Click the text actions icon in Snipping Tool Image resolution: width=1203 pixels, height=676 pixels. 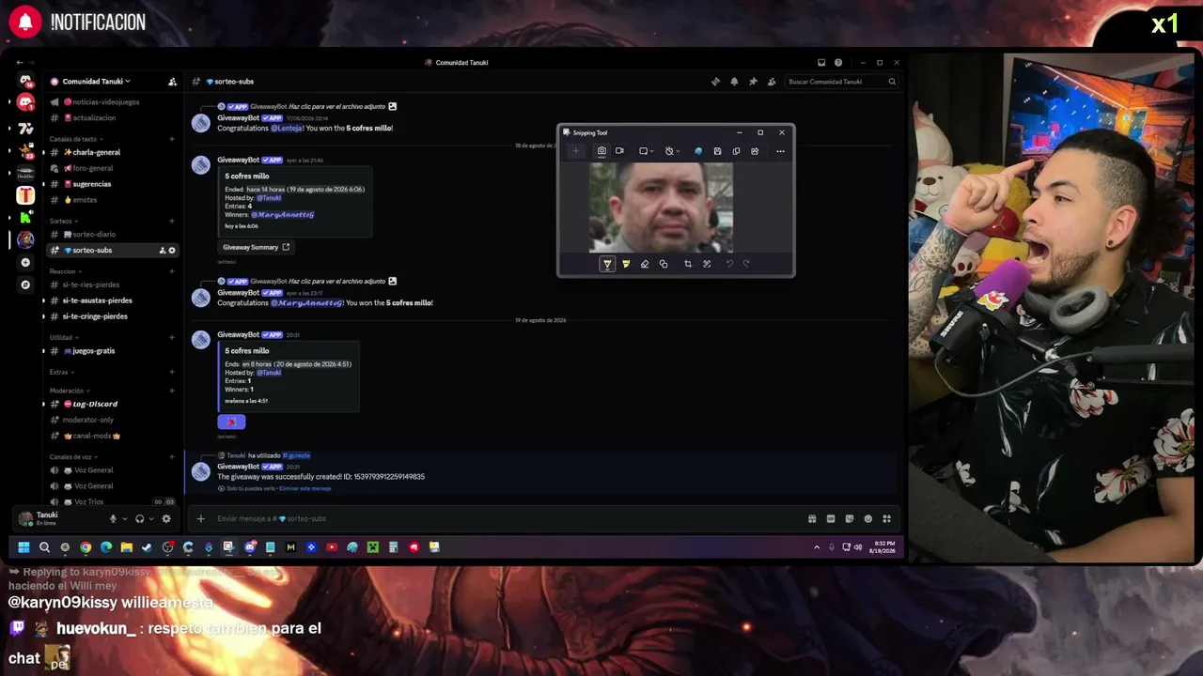pyautogui.click(x=707, y=264)
